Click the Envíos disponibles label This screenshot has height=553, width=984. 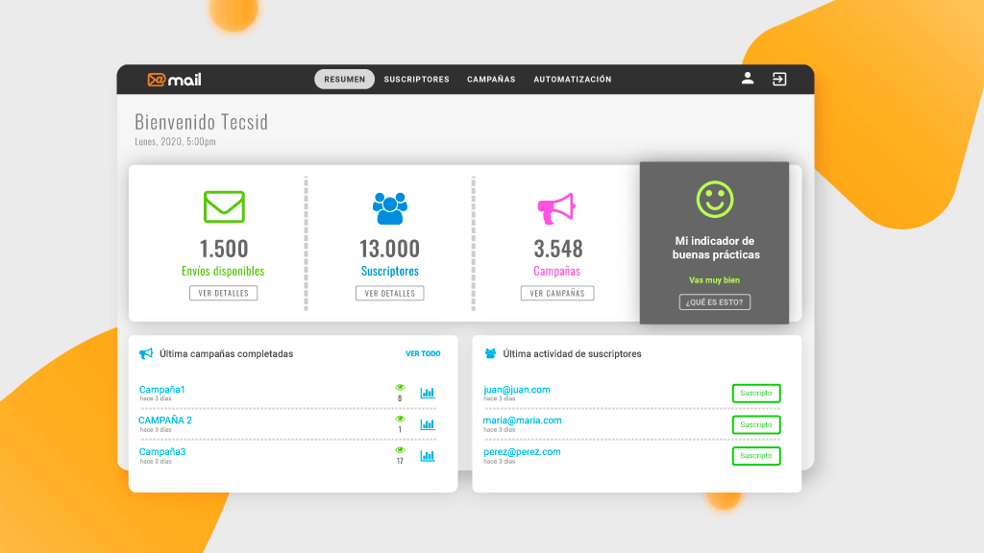223,271
